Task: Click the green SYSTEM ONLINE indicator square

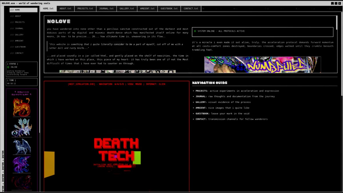Action: 195,31
